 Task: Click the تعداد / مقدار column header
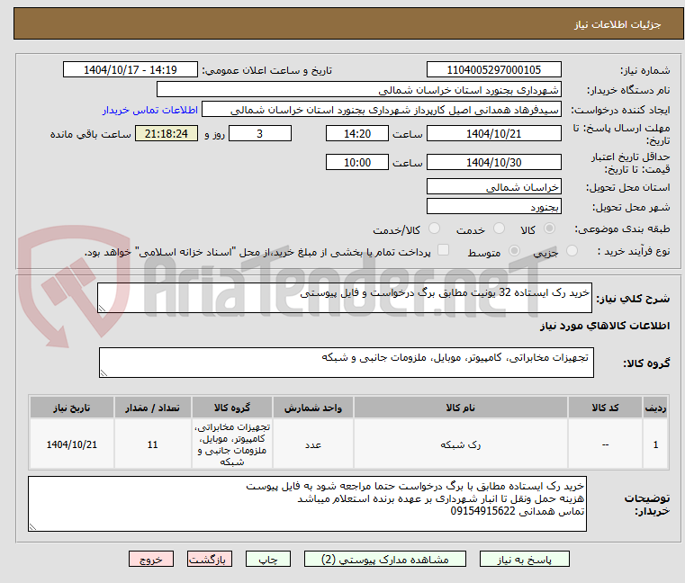152,408
